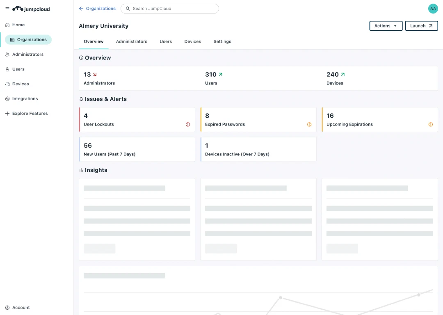This screenshot has width=443, height=315.
Task: Open Integrations from the sidebar
Action: pyautogui.click(x=25, y=98)
